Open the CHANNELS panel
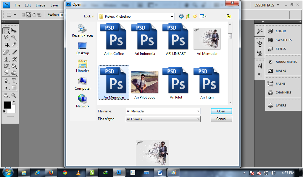 pos(283,92)
